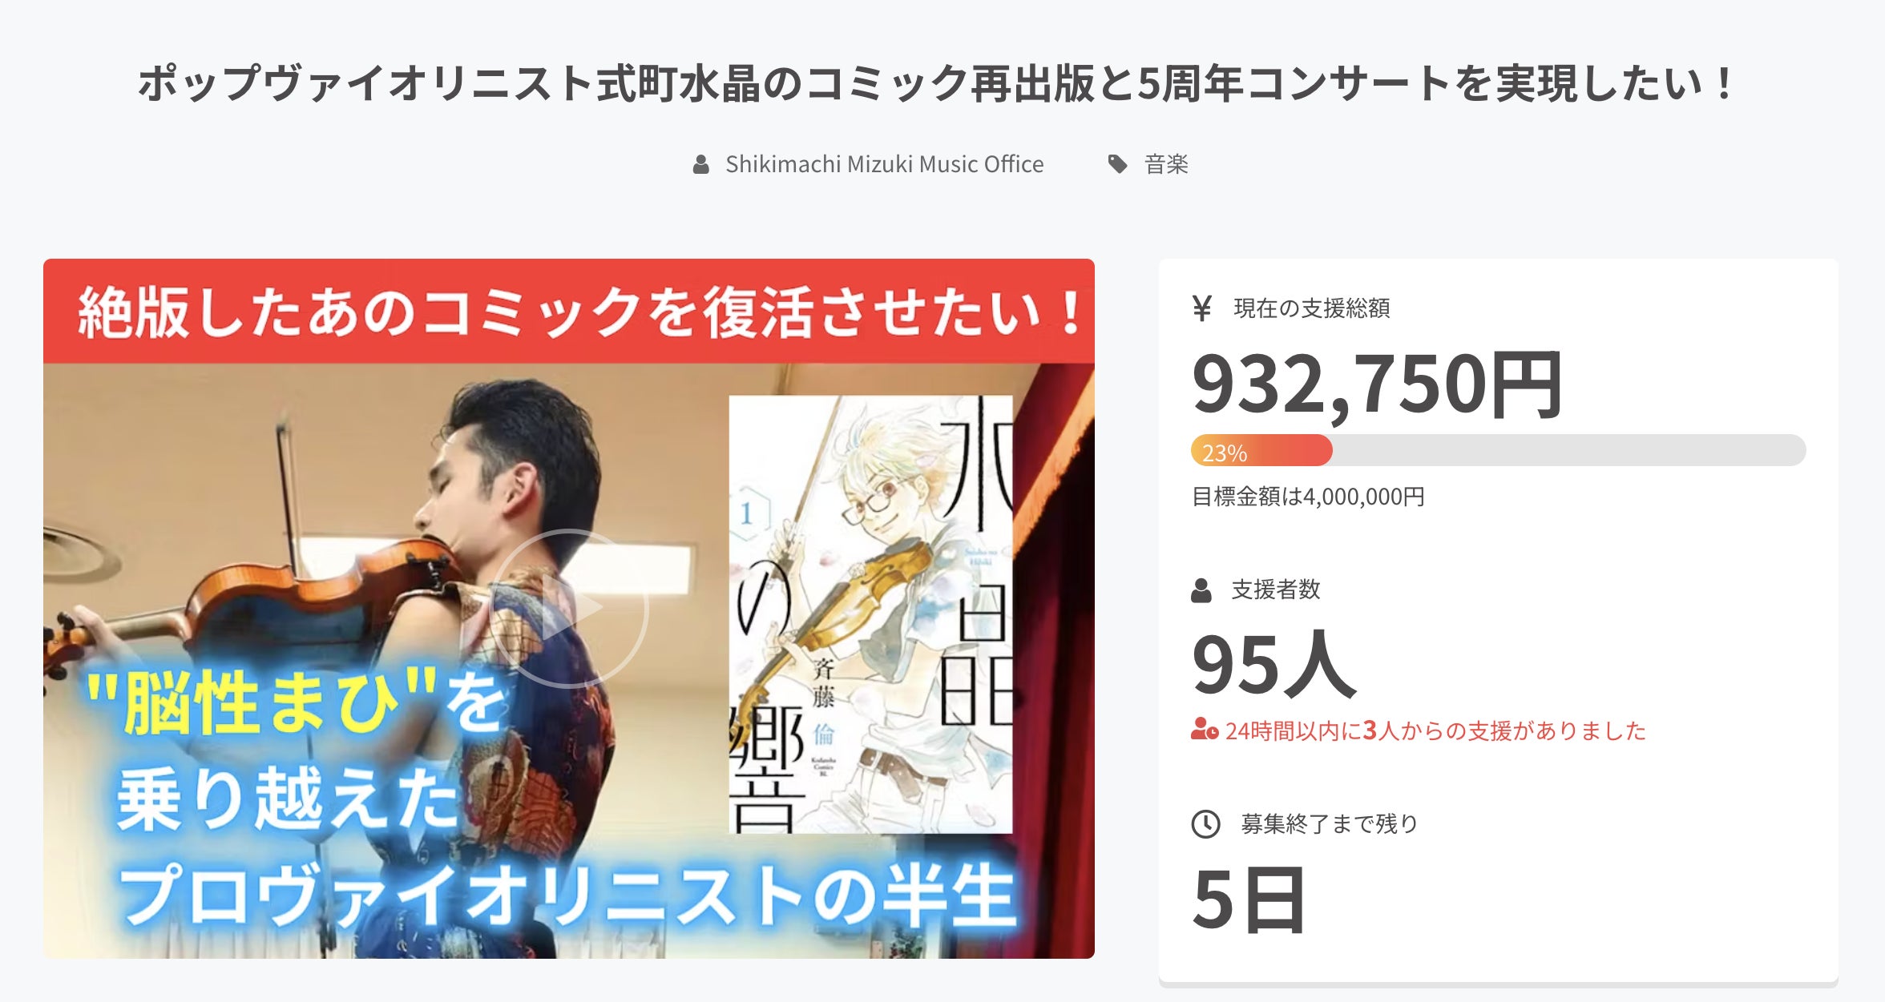The image size is (1885, 1002).
Task: Click the clock icon beside 募集終了まで残り
Action: 1205,824
